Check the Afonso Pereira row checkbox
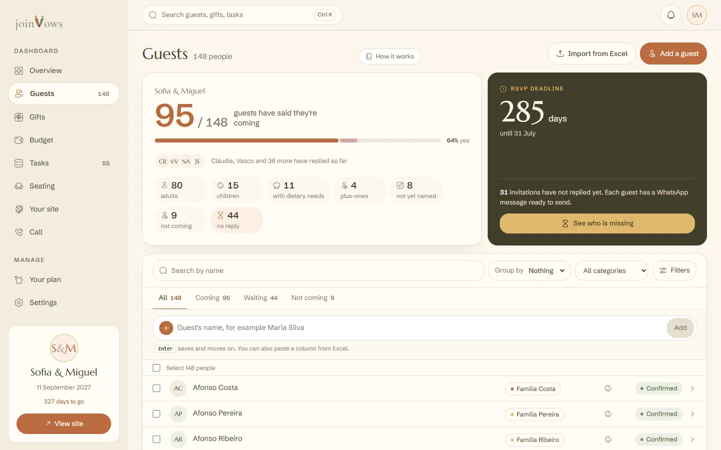The image size is (721, 450). click(x=156, y=414)
